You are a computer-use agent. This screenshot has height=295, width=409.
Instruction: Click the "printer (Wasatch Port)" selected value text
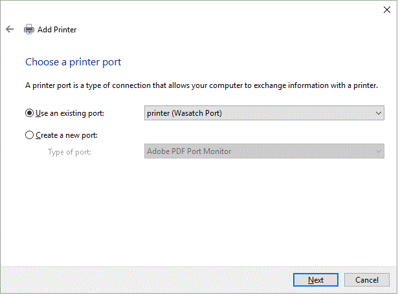click(x=184, y=113)
